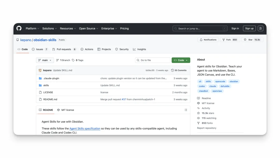Switch to the Code tab
This screenshot has width=280, height=158.
(x=23, y=49)
